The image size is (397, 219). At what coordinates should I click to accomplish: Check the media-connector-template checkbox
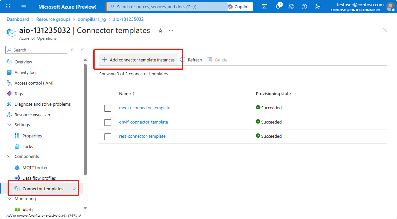pyautogui.click(x=108, y=108)
